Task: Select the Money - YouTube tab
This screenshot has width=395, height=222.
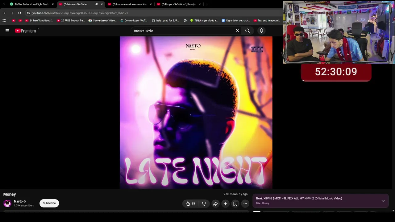Action: tap(81, 4)
